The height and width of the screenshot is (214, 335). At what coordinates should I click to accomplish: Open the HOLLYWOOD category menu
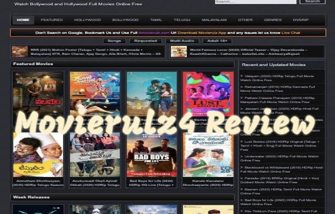tap(88, 20)
